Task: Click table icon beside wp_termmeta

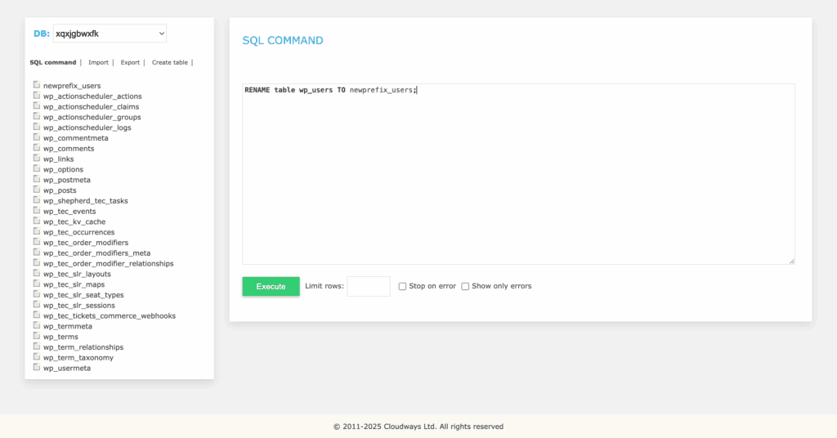Action: point(36,325)
